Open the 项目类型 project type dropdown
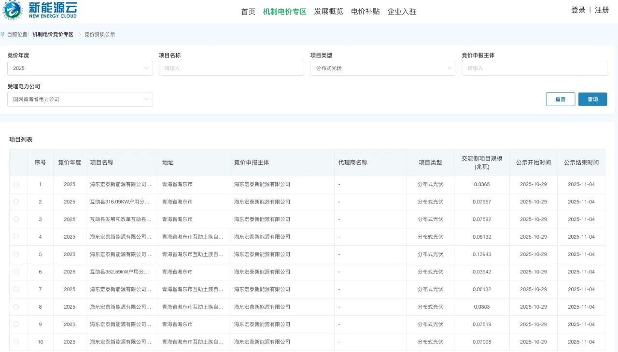 382,68
